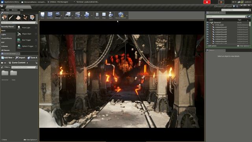Select the Foliage mode icon
Image resolution: width=252 pixels, height=142 pixels.
(25, 17)
